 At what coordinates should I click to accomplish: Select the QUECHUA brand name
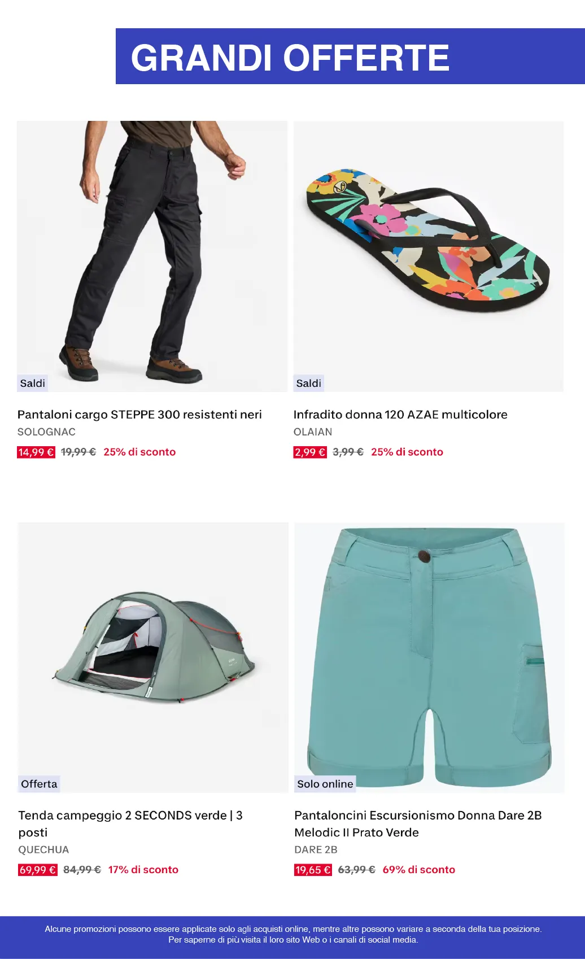point(43,850)
